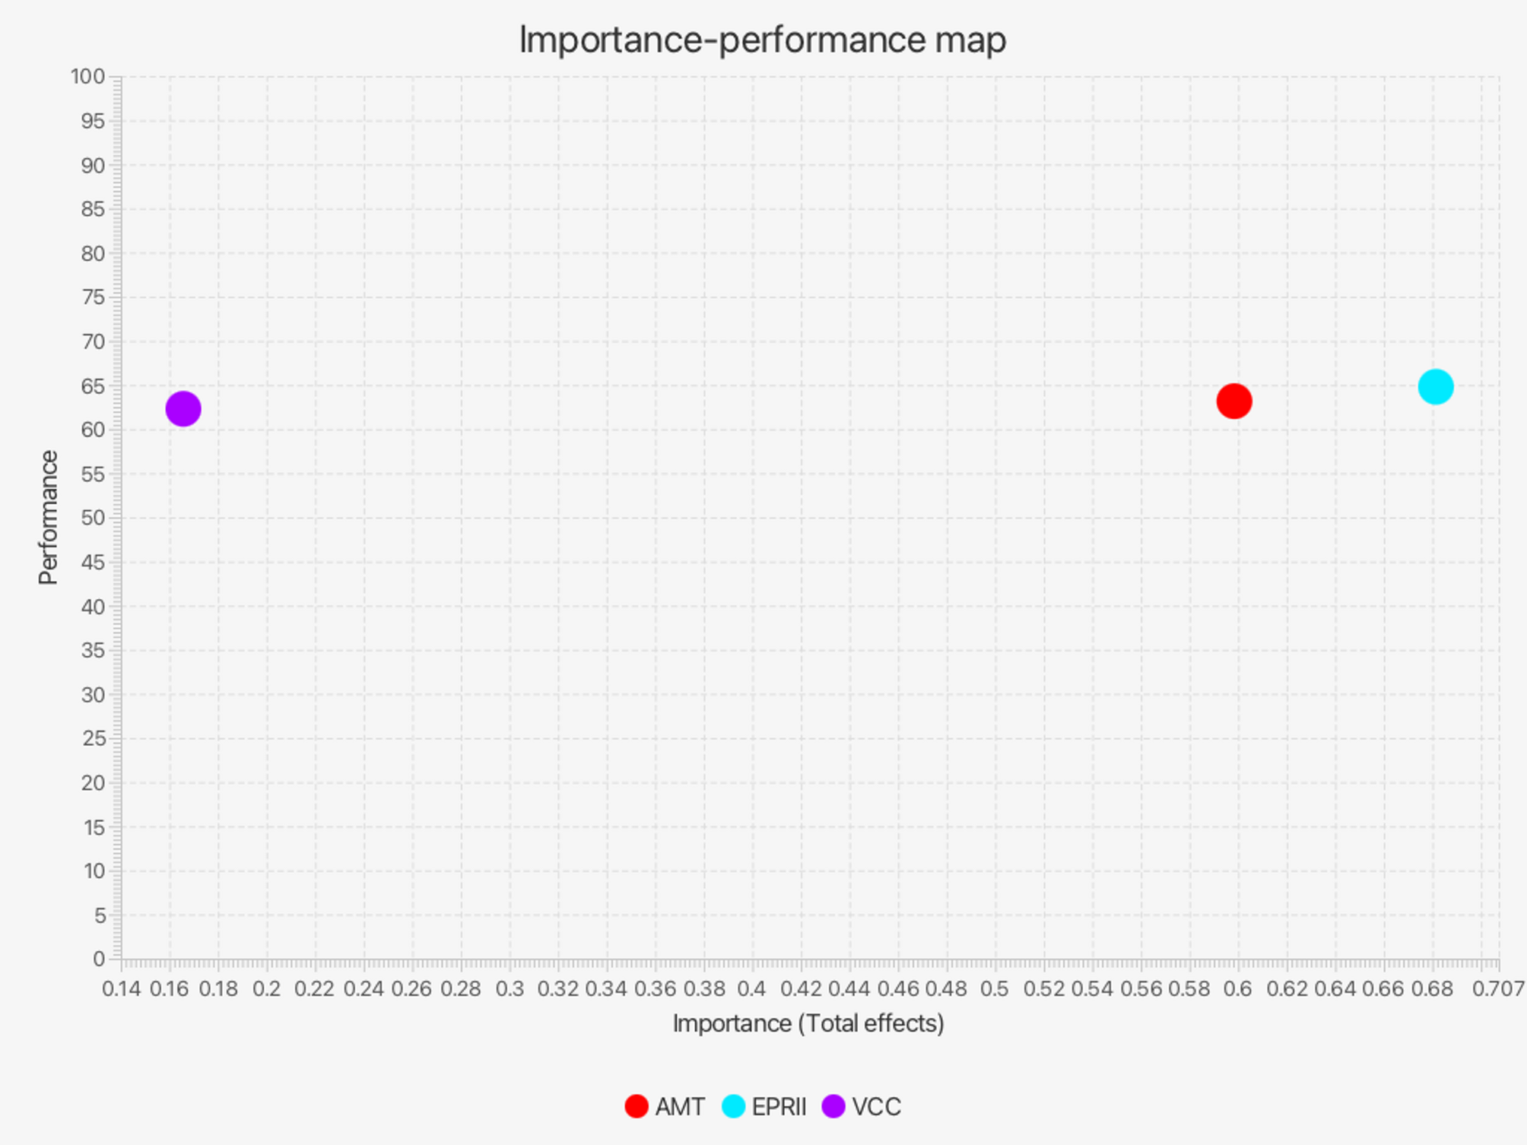Click the purple VCC legend circle
Viewport: 1527px width, 1145px height.
(x=833, y=1106)
